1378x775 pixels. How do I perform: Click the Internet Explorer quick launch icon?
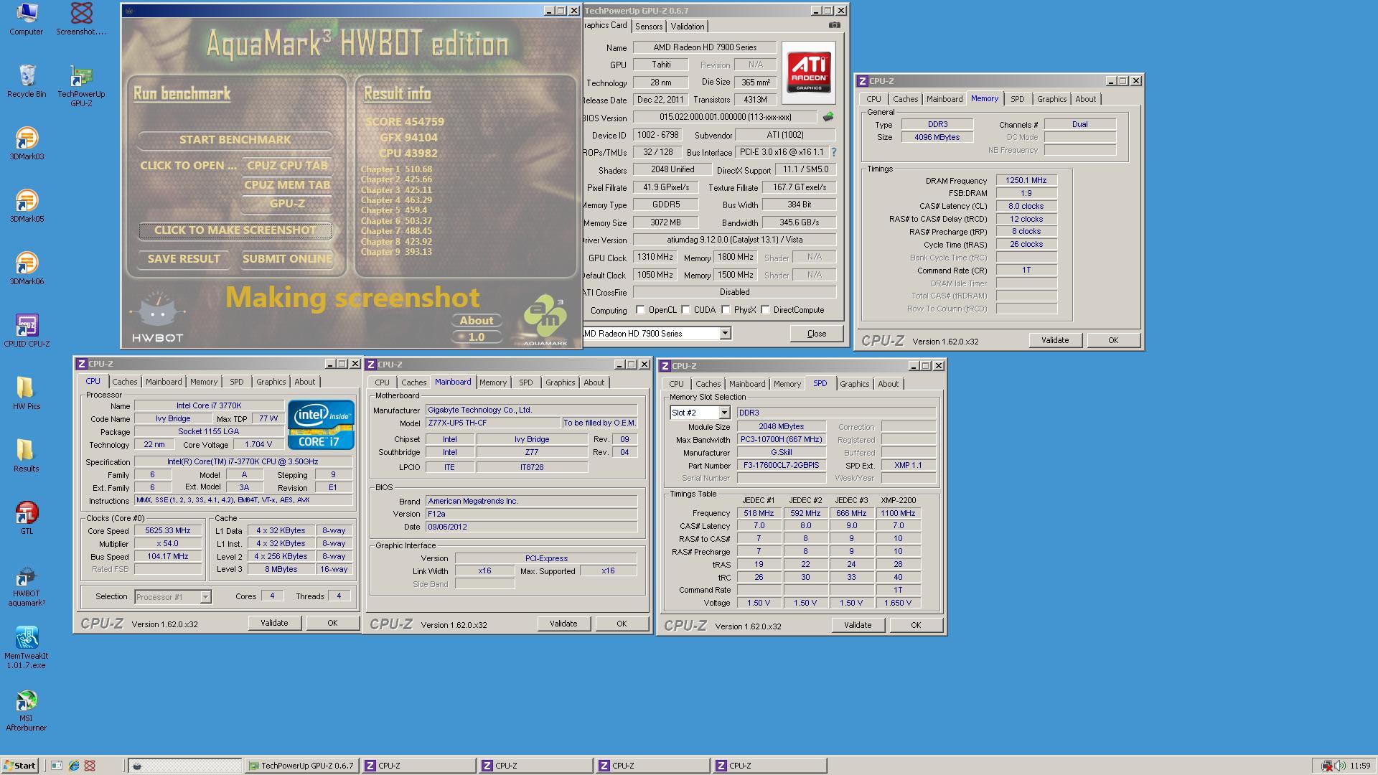73,766
